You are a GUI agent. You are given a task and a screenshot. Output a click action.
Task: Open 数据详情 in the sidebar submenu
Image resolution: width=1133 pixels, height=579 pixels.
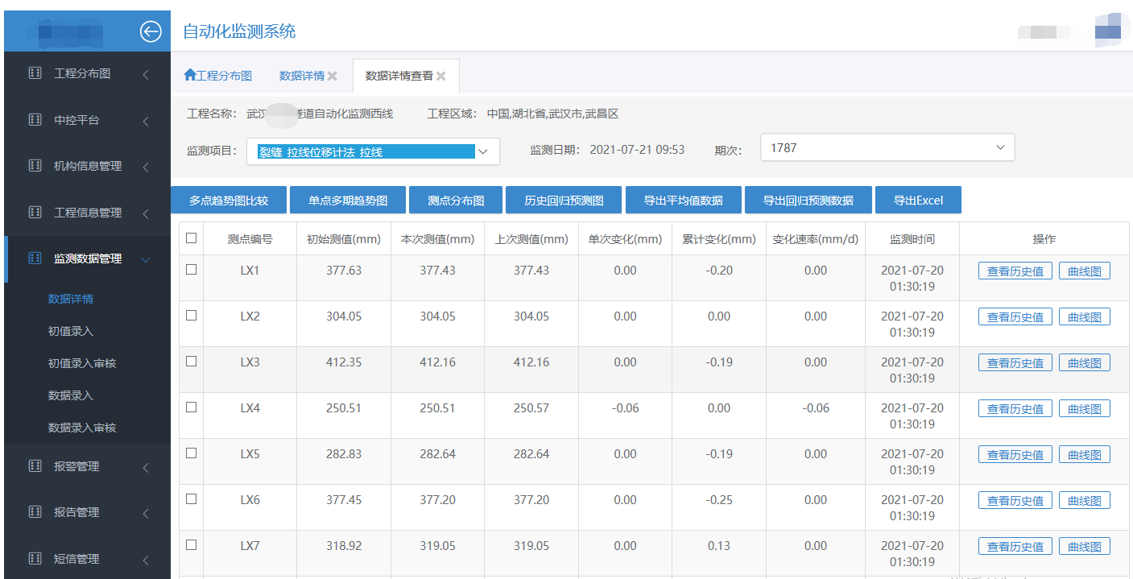(71, 299)
